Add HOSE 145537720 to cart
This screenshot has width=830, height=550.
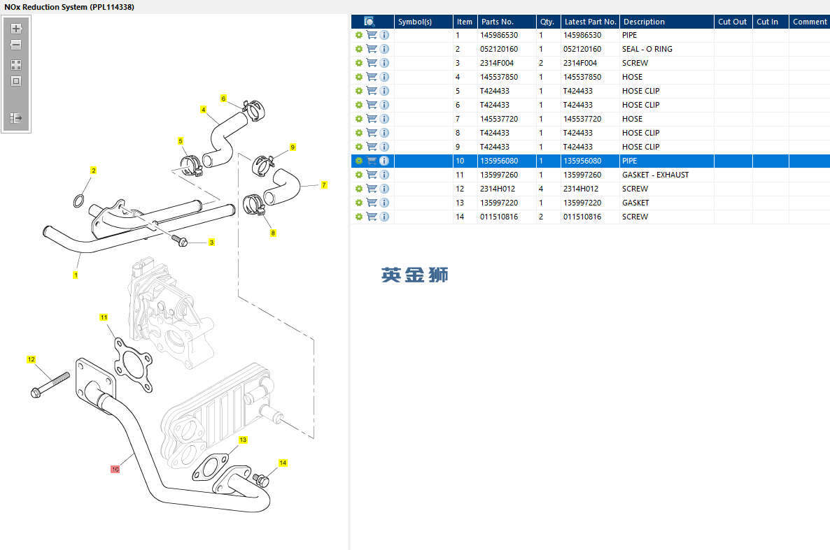click(x=372, y=119)
